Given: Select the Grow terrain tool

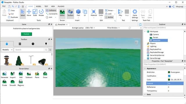Looking at the screenshot, I should [x=45, y=75].
